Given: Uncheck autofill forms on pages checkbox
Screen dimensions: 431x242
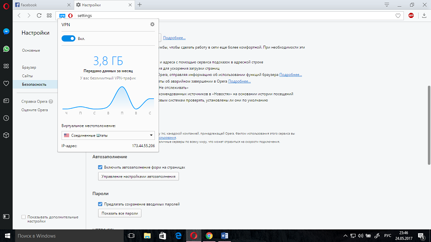Looking at the screenshot, I should click(101, 167).
